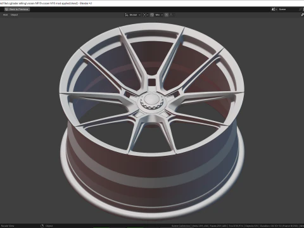Toggle the snapping magnet button
This screenshot has height=228, width=304.
point(152,15)
